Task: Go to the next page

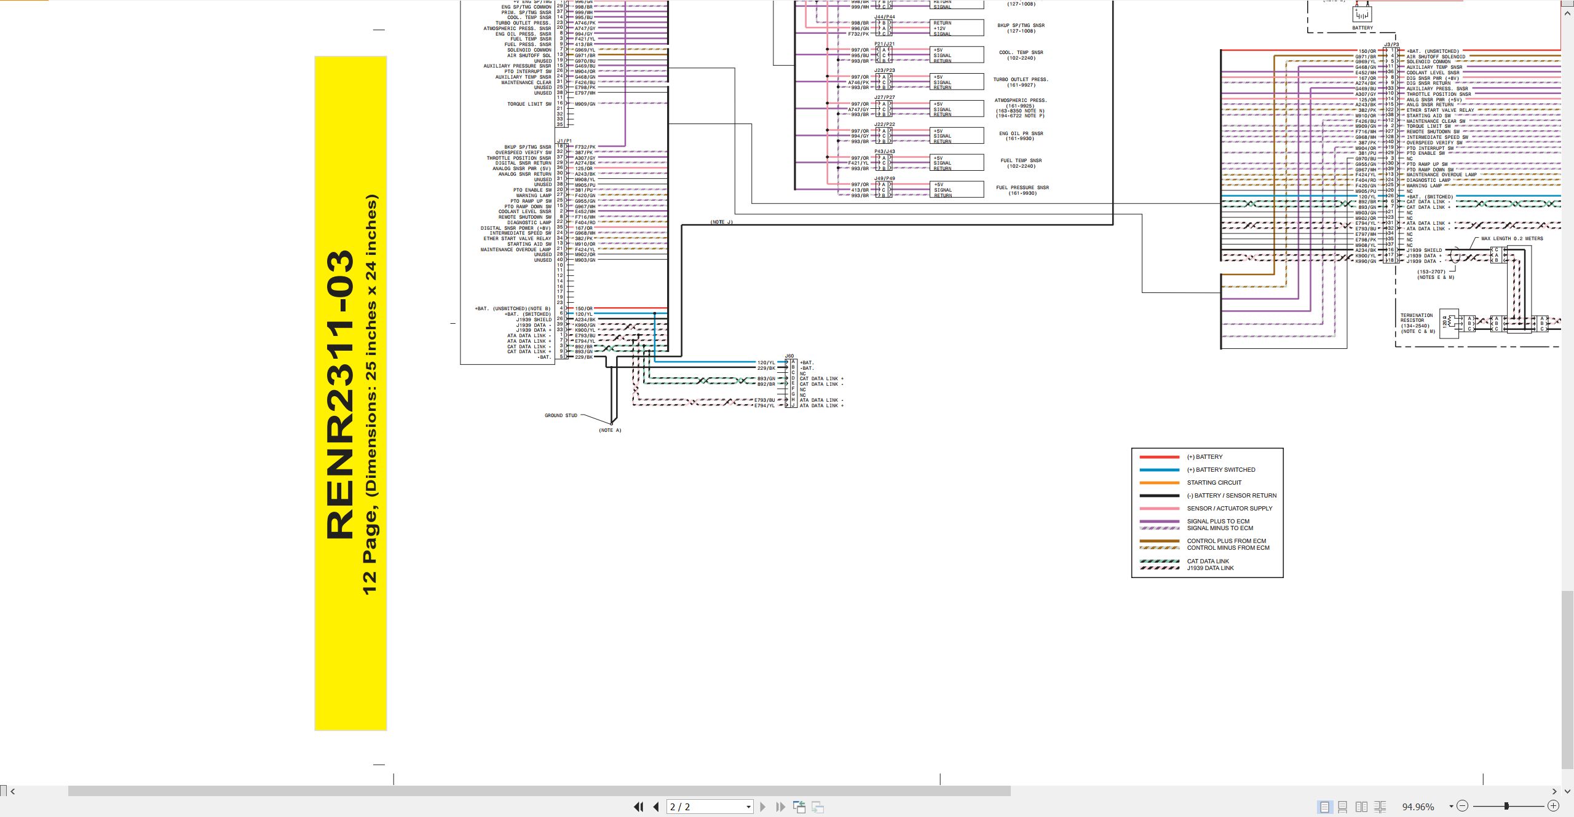Action: [763, 807]
